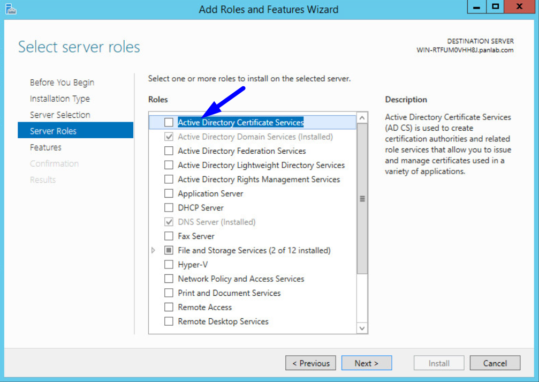This screenshot has width=539, height=382.
Task: Enable the Active Directory Certificate Services role
Action: [x=169, y=122]
